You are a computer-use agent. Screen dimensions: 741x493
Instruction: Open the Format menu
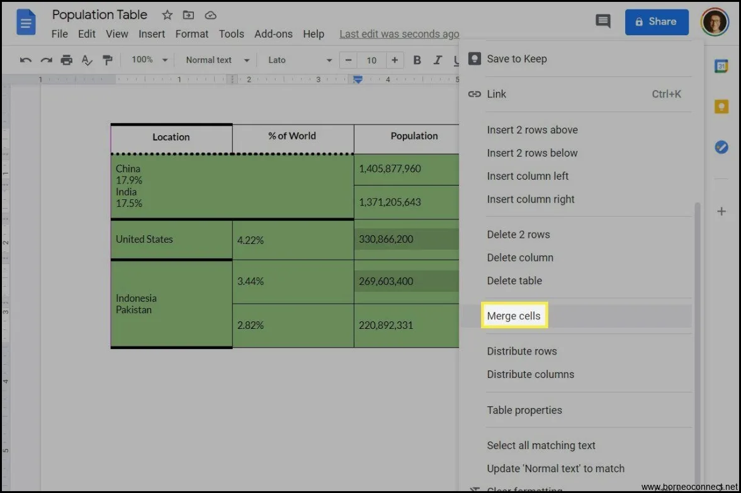(x=191, y=34)
